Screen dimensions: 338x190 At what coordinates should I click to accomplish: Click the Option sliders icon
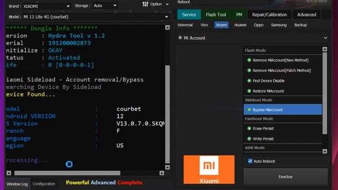click(145, 4)
